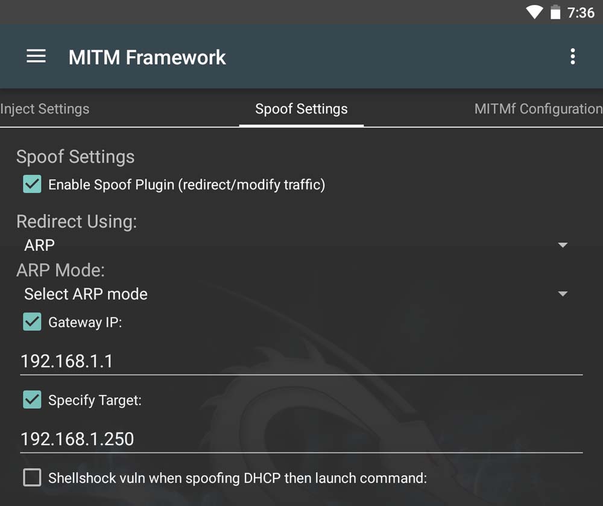This screenshot has width=603, height=506.
Task: Tap the MITM Framework title
Action: coord(147,57)
